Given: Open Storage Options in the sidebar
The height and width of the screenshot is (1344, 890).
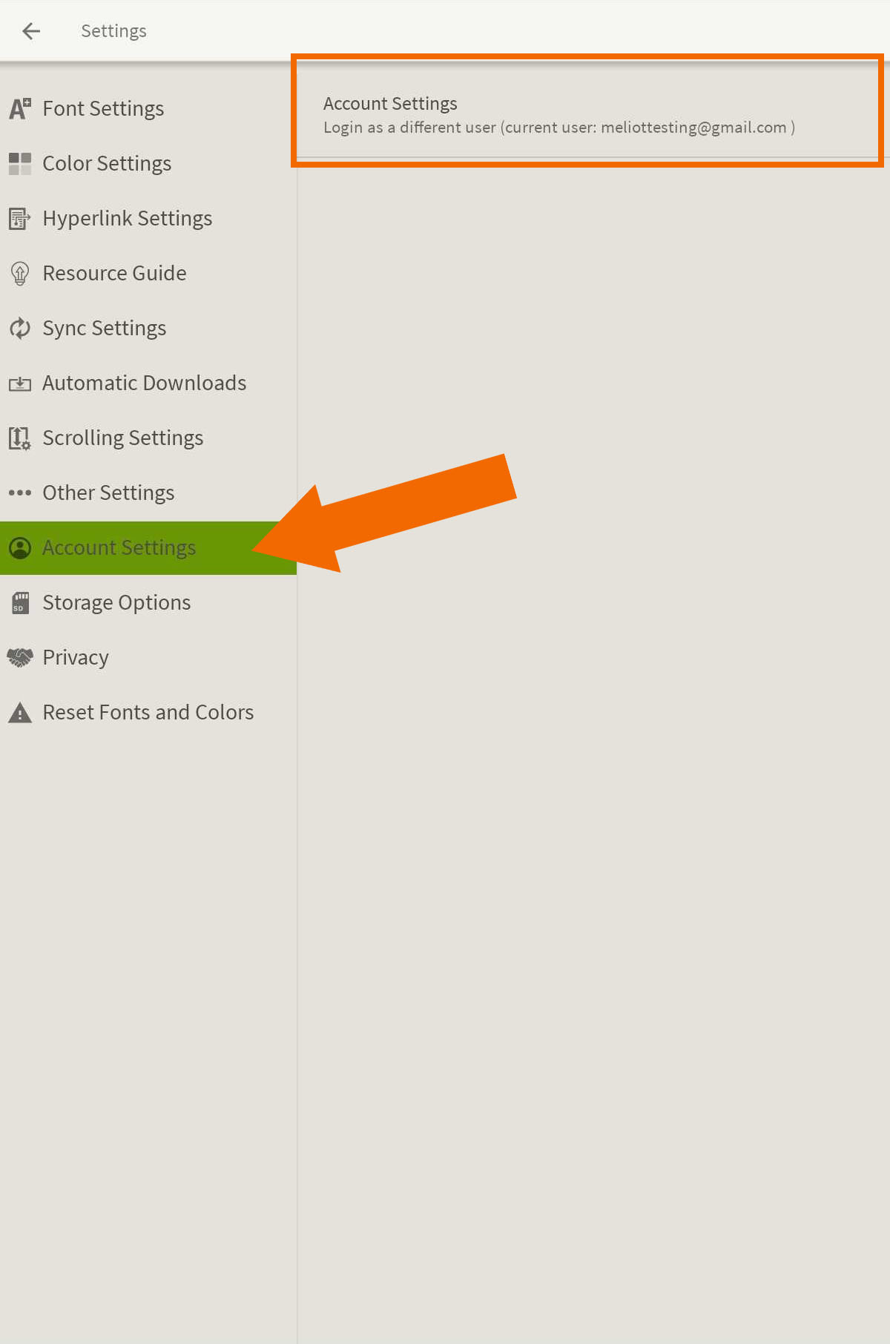Looking at the screenshot, I should click(116, 603).
